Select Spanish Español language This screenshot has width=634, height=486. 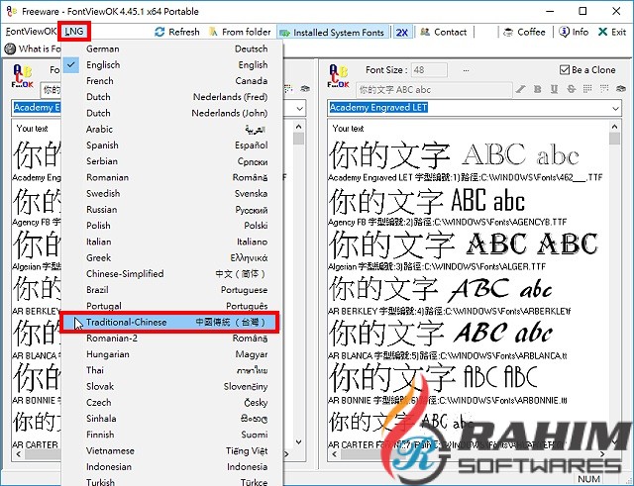pos(171,146)
